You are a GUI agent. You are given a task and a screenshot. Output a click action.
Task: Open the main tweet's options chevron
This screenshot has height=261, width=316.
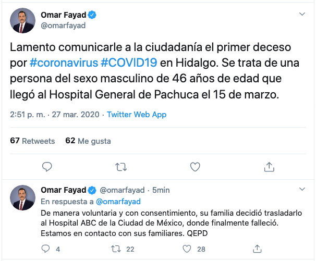pos(301,13)
